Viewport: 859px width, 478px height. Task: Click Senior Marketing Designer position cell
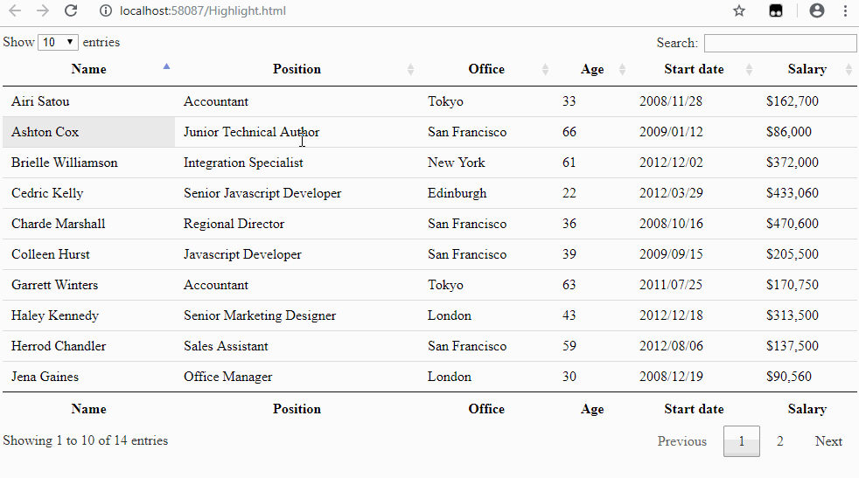[297, 315]
